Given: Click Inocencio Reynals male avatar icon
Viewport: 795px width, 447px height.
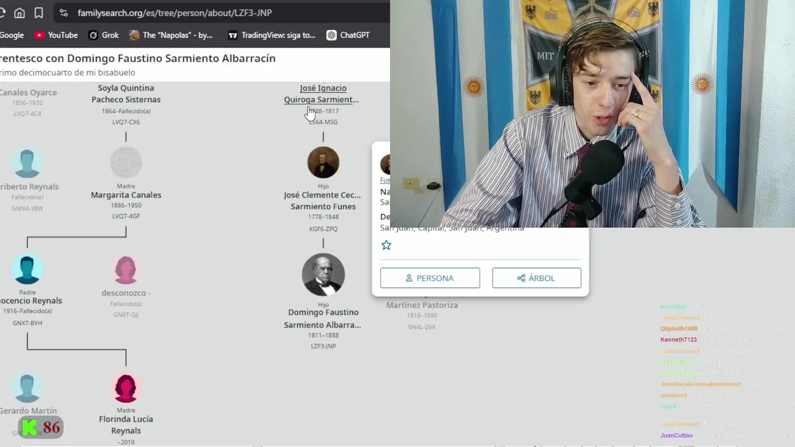Looking at the screenshot, I should click(x=27, y=269).
